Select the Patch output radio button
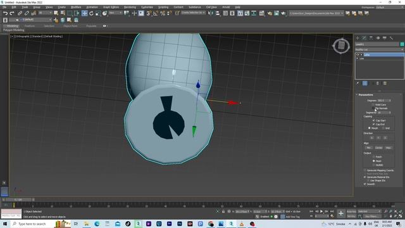The width and height of the screenshot is (405, 228). coord(374,157)
